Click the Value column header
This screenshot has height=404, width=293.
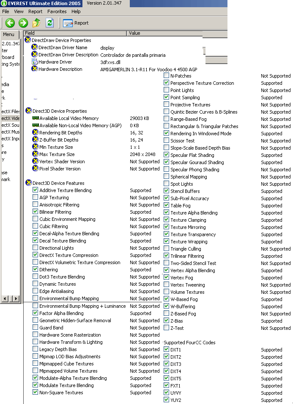[x=164, y=33]
